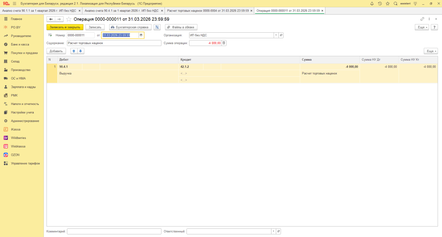Click the notifications bell icon
This screenshot has width=442, height=237.
[373, 3]
